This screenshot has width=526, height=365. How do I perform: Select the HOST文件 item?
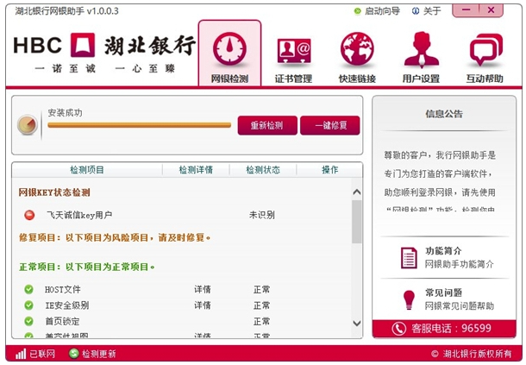(x=63, y=289)
